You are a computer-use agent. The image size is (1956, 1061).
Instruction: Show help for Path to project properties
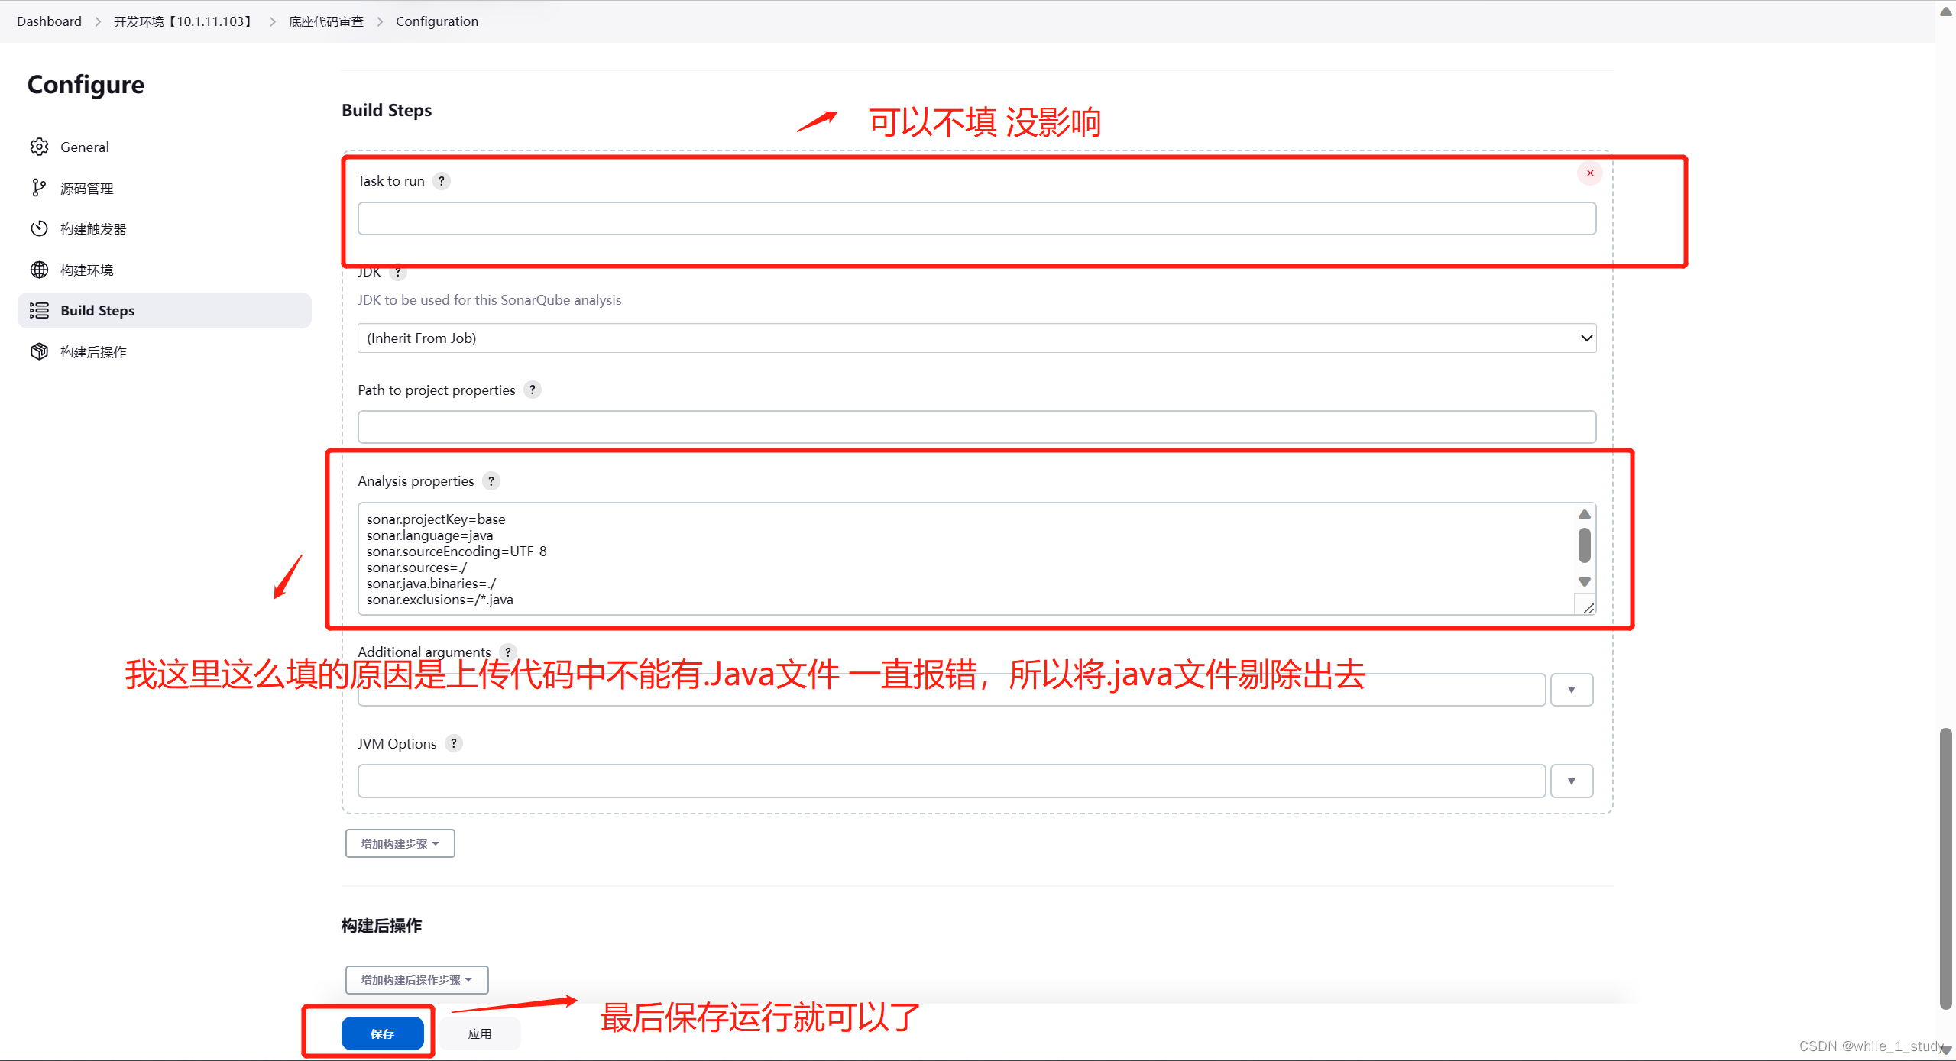click(x=533, y=390)
